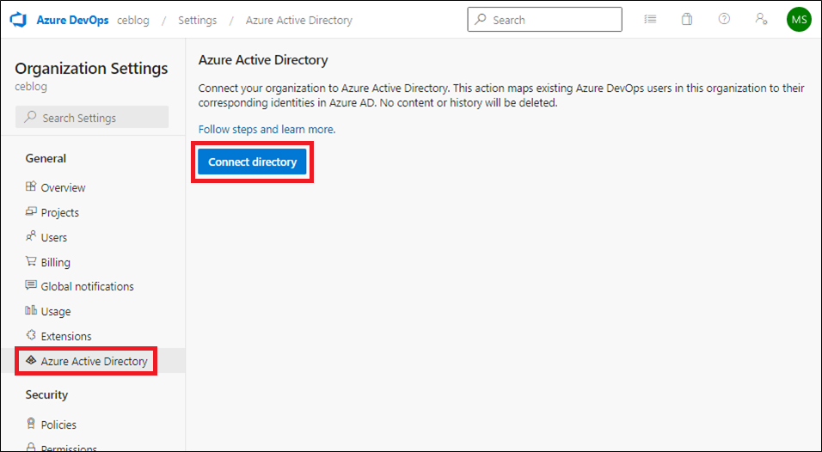
Task: Click the Extensions puzzle icon
Action: (31, 335)
